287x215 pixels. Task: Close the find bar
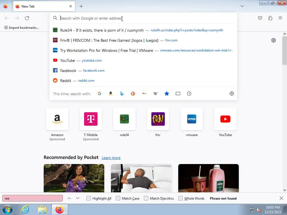coord(281,198)
